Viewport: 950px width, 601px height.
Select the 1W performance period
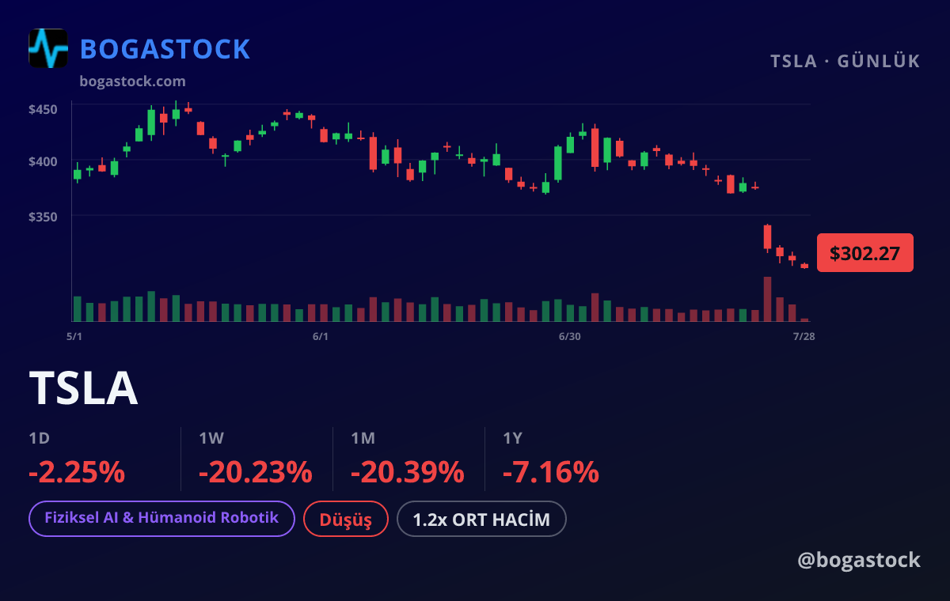click(211, 438)
